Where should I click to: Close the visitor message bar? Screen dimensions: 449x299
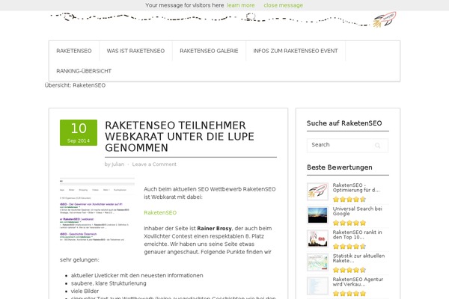(x=283, y=5)
